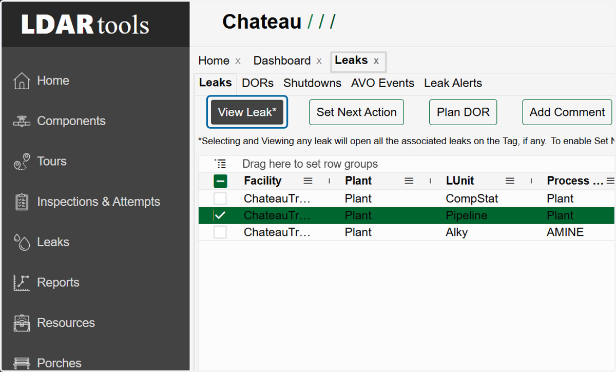Open the Leak Alerts sub-tab
This screenshot has height=372, width=616.
coord(453,83)
